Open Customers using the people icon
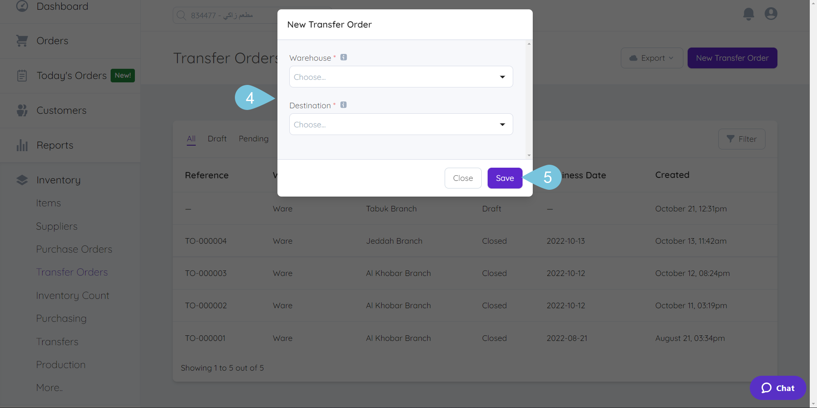Image resolution: width=817 pixels, height=408 pixels. coord(22,110)
